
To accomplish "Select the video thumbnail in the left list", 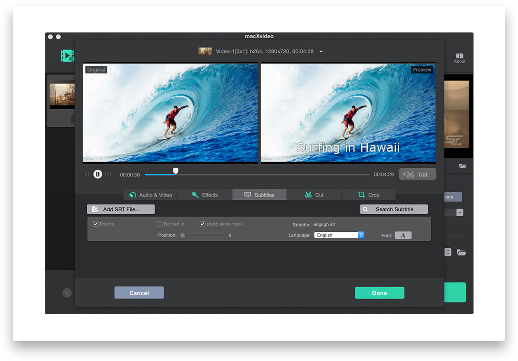I will [x=62, y=96].
